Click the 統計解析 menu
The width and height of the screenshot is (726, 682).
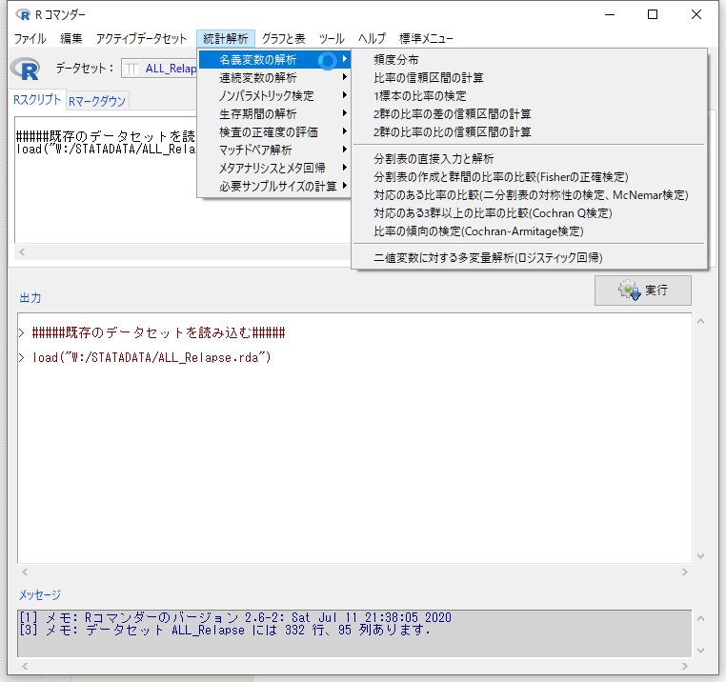[226, 38]
